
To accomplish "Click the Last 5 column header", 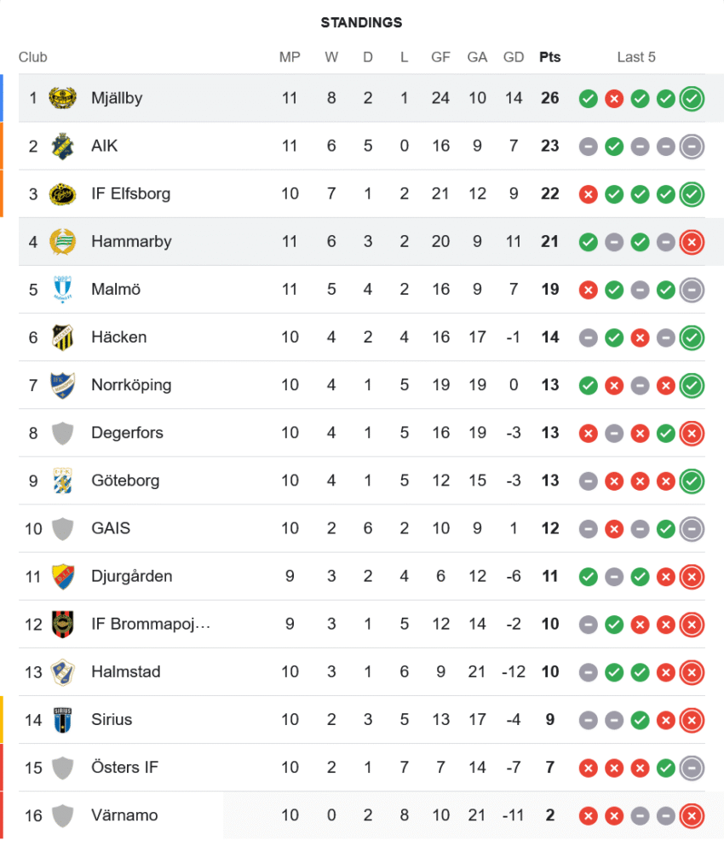I will tap(636, 57).
